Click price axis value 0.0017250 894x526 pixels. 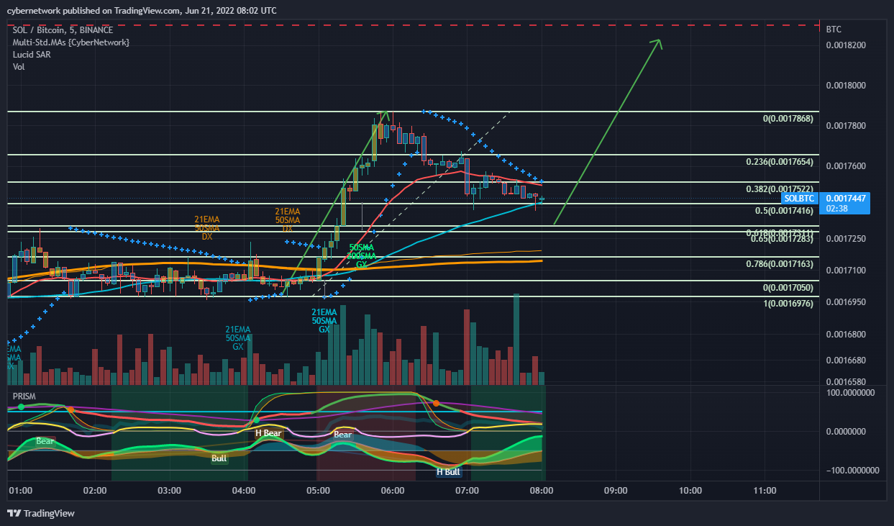click(x=846, y=237)
